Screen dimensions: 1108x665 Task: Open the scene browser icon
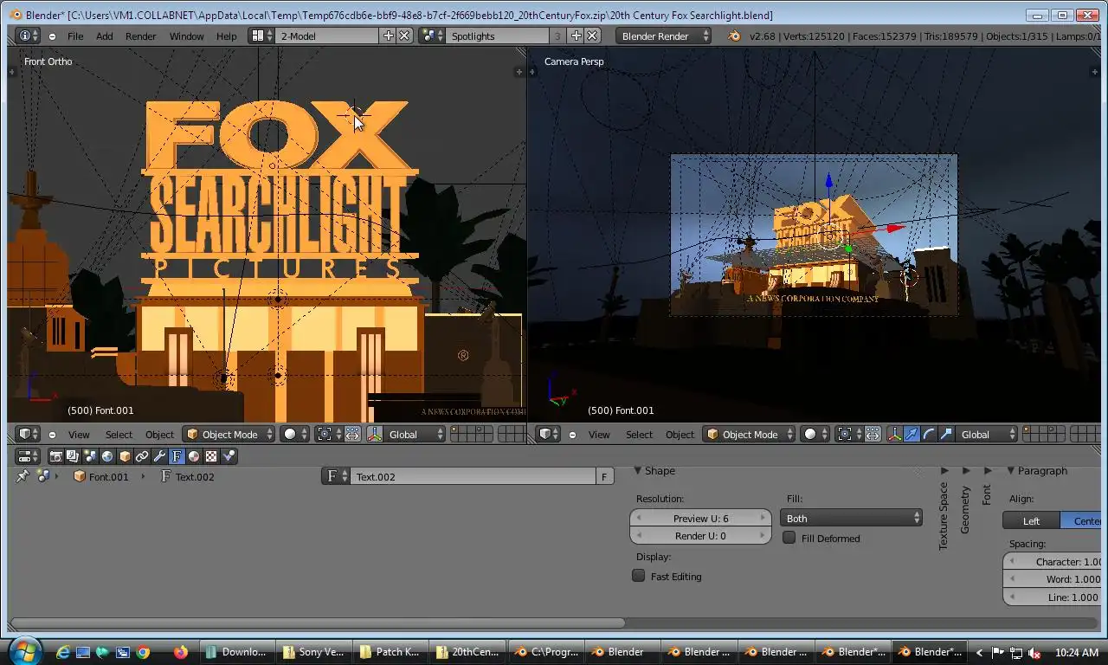(x=431, y=36)
